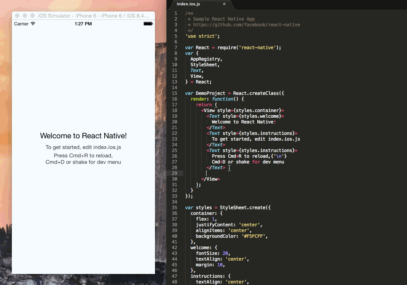Click the '#F5FCFF' color value
This screenshot has height=285, width=407.
coord(253,236)
